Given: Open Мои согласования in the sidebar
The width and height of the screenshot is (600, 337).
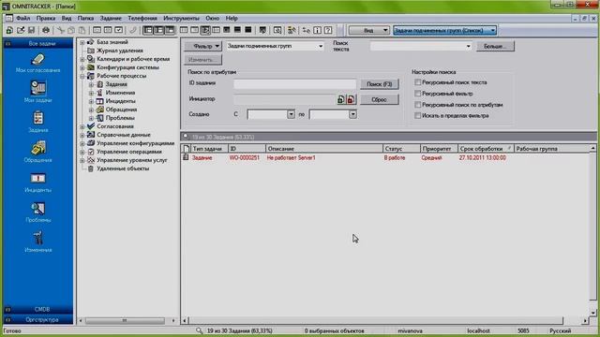Looking at the screenshot, I should click(37, 63).
